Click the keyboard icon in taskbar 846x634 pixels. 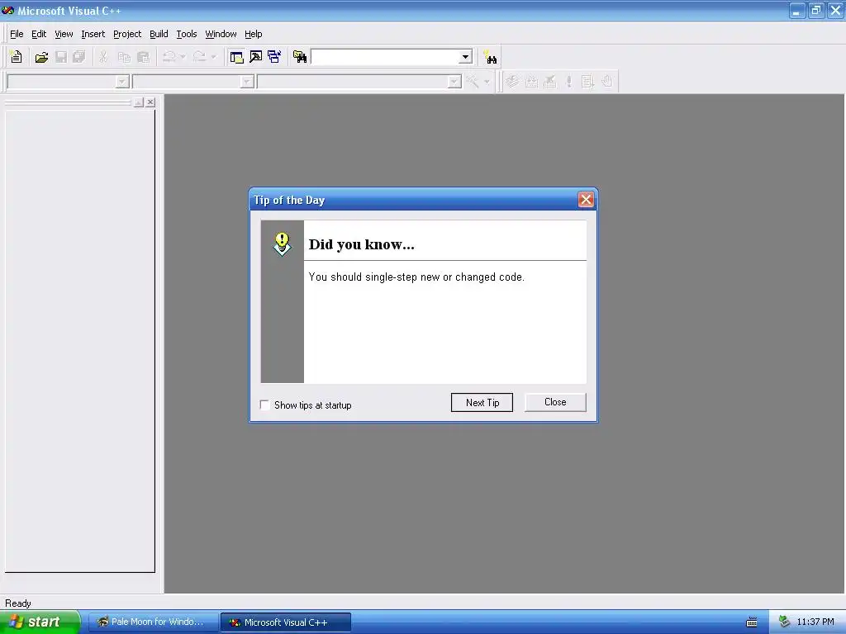tap(752, 622)
